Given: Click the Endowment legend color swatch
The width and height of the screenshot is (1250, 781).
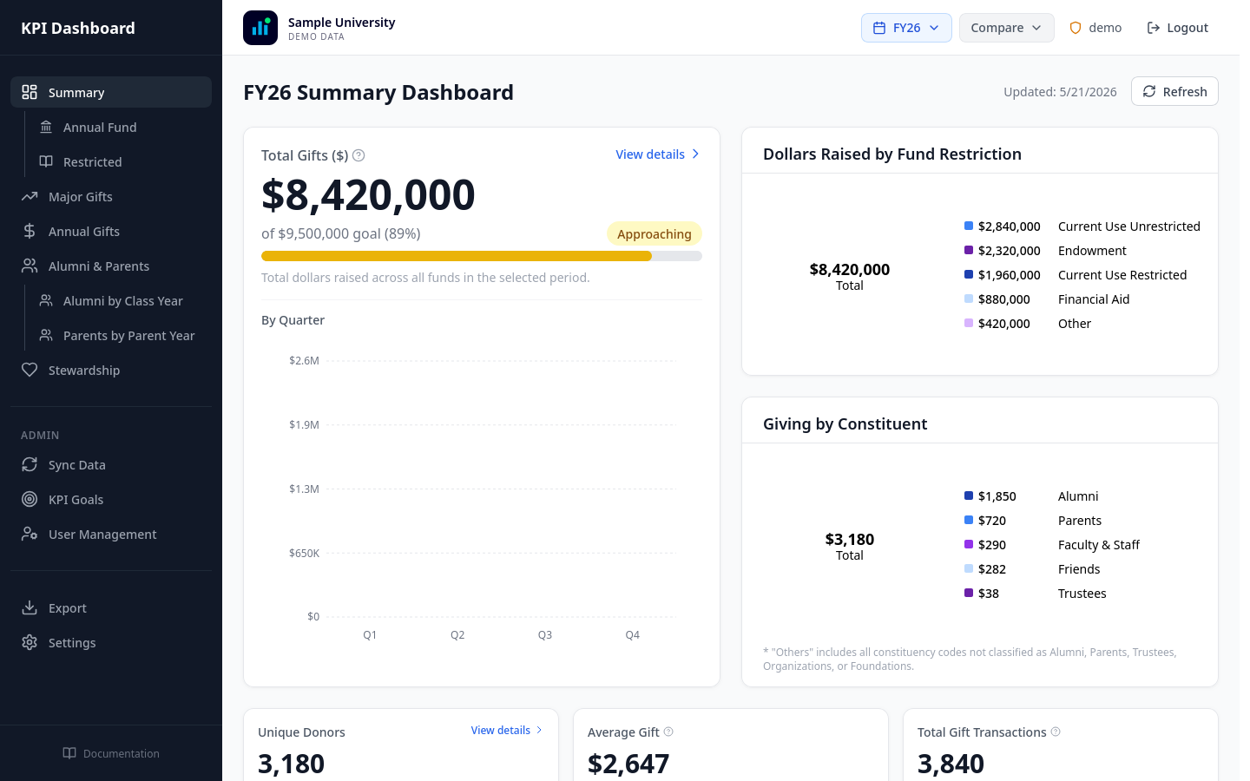Looking at the screenshot, I should click(x=969, y=250).
